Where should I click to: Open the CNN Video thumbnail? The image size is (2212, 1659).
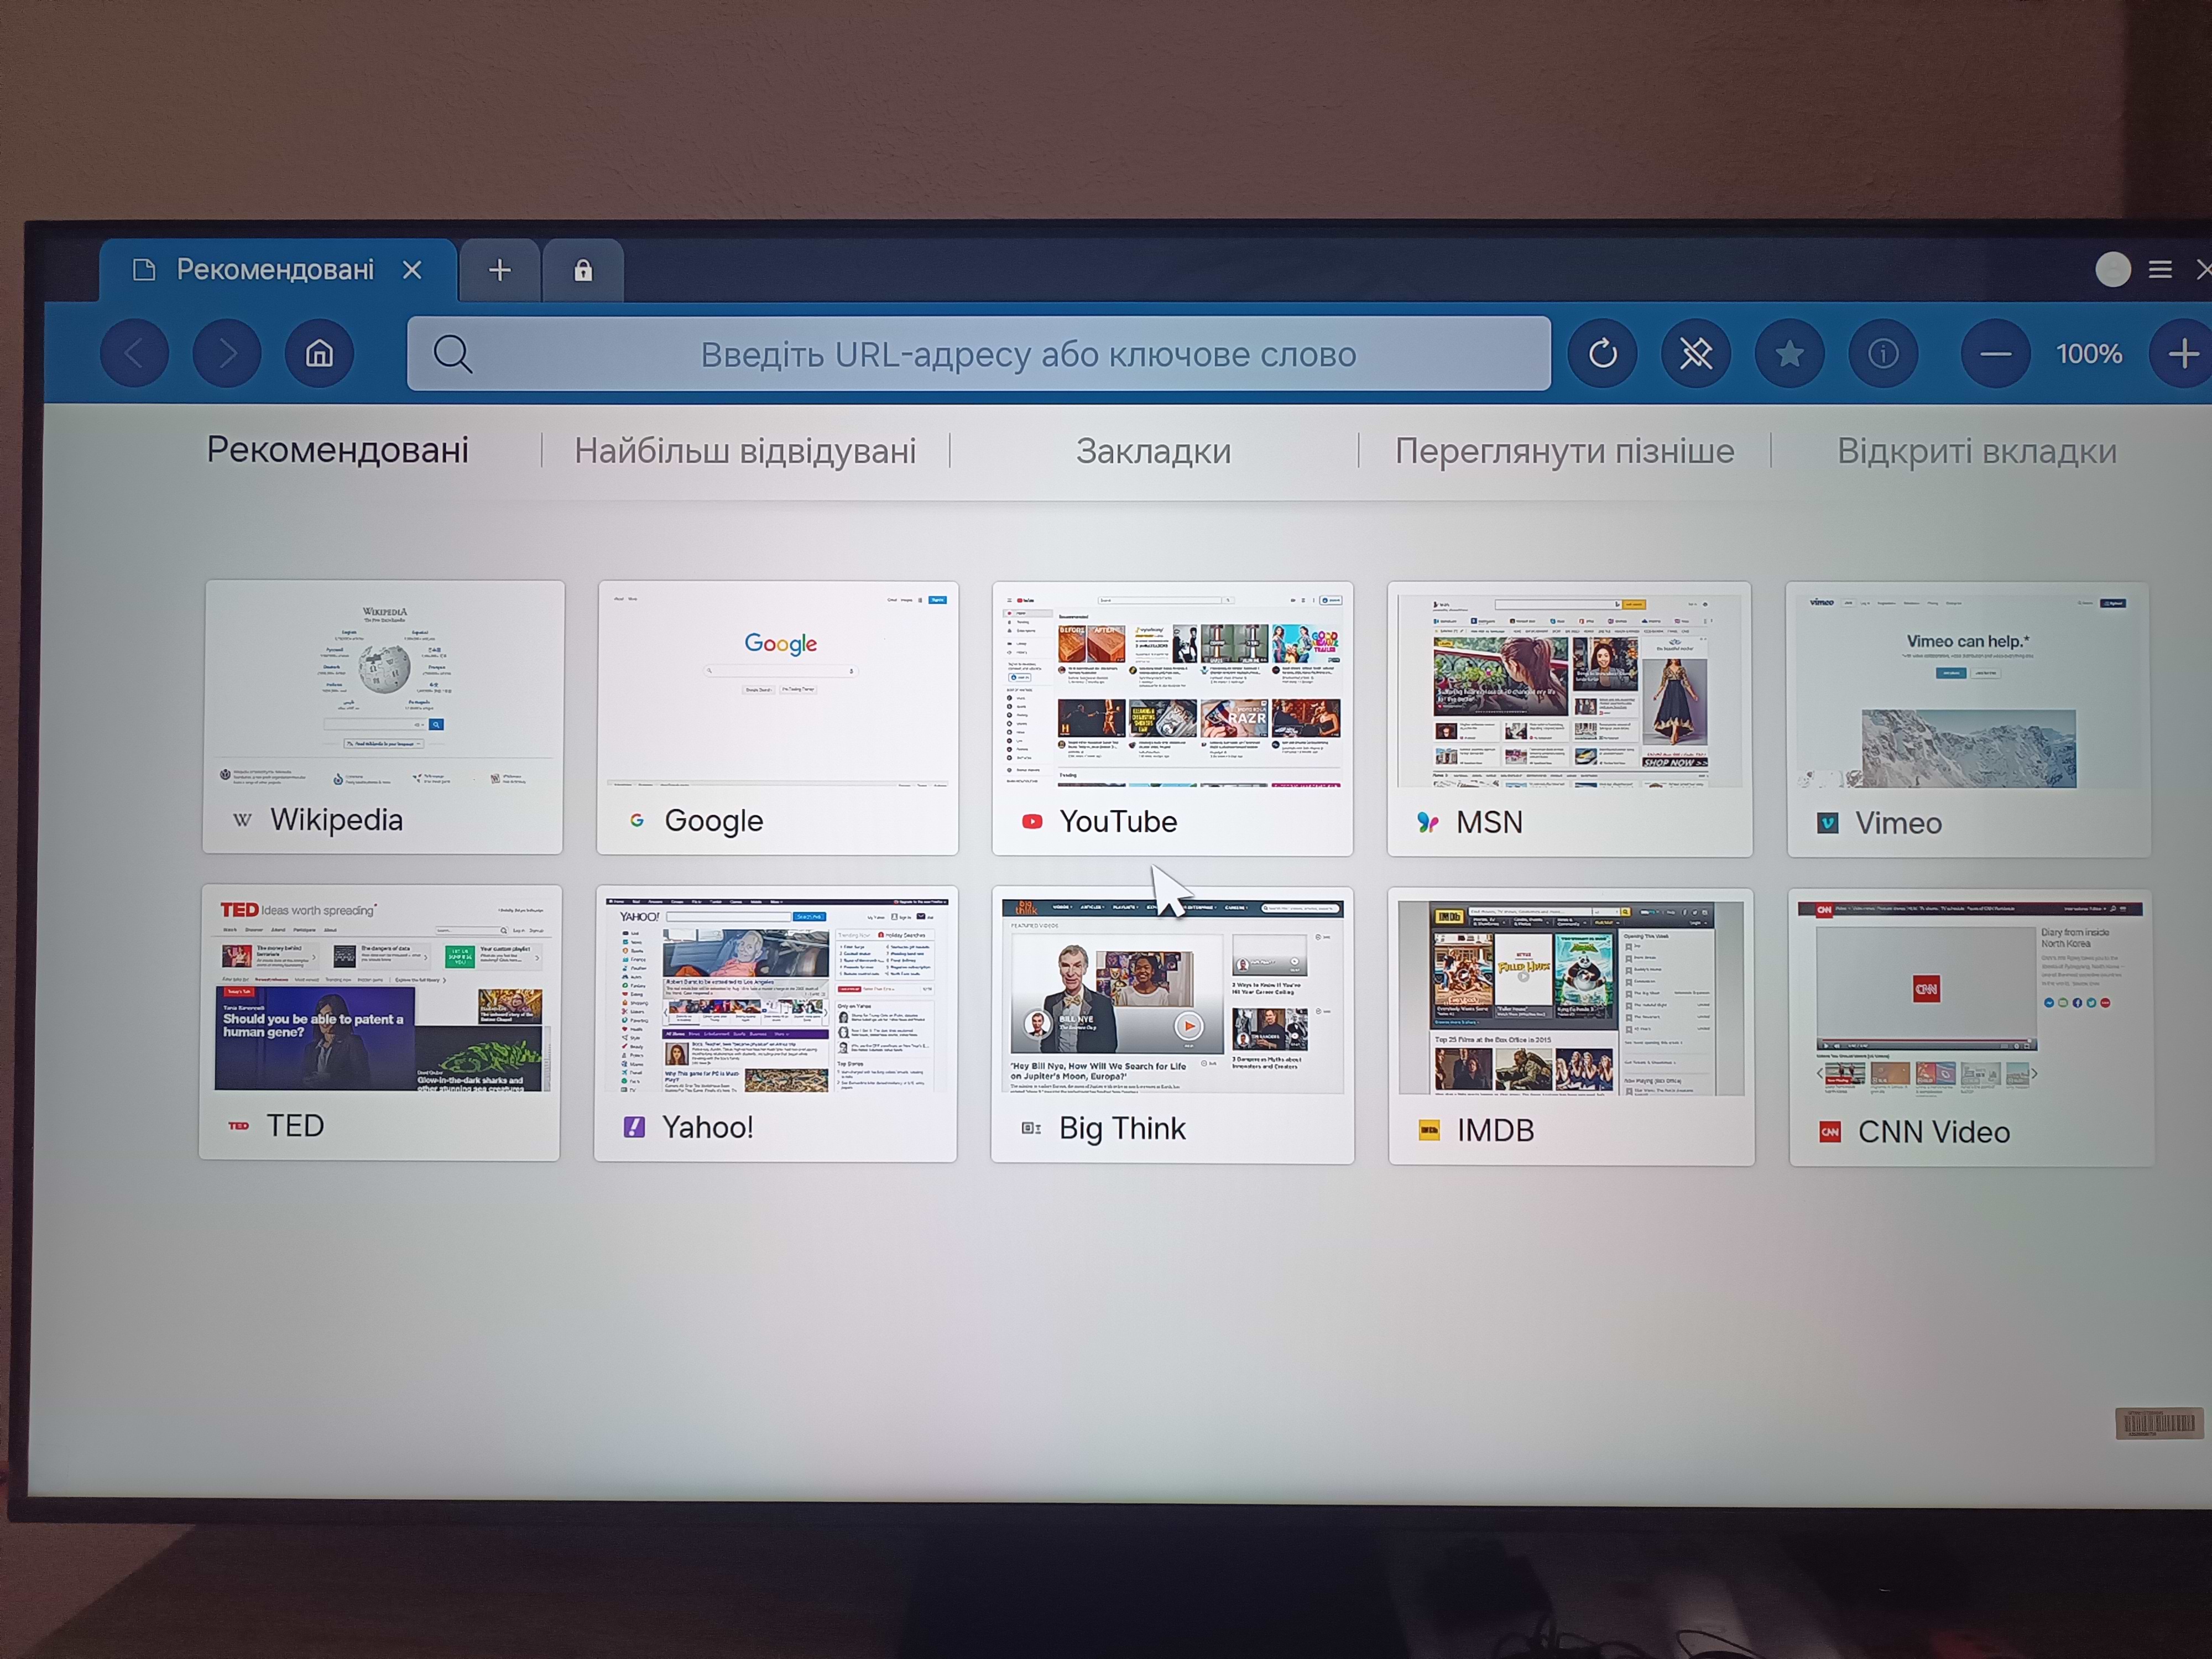[x=1971, y=1028]
